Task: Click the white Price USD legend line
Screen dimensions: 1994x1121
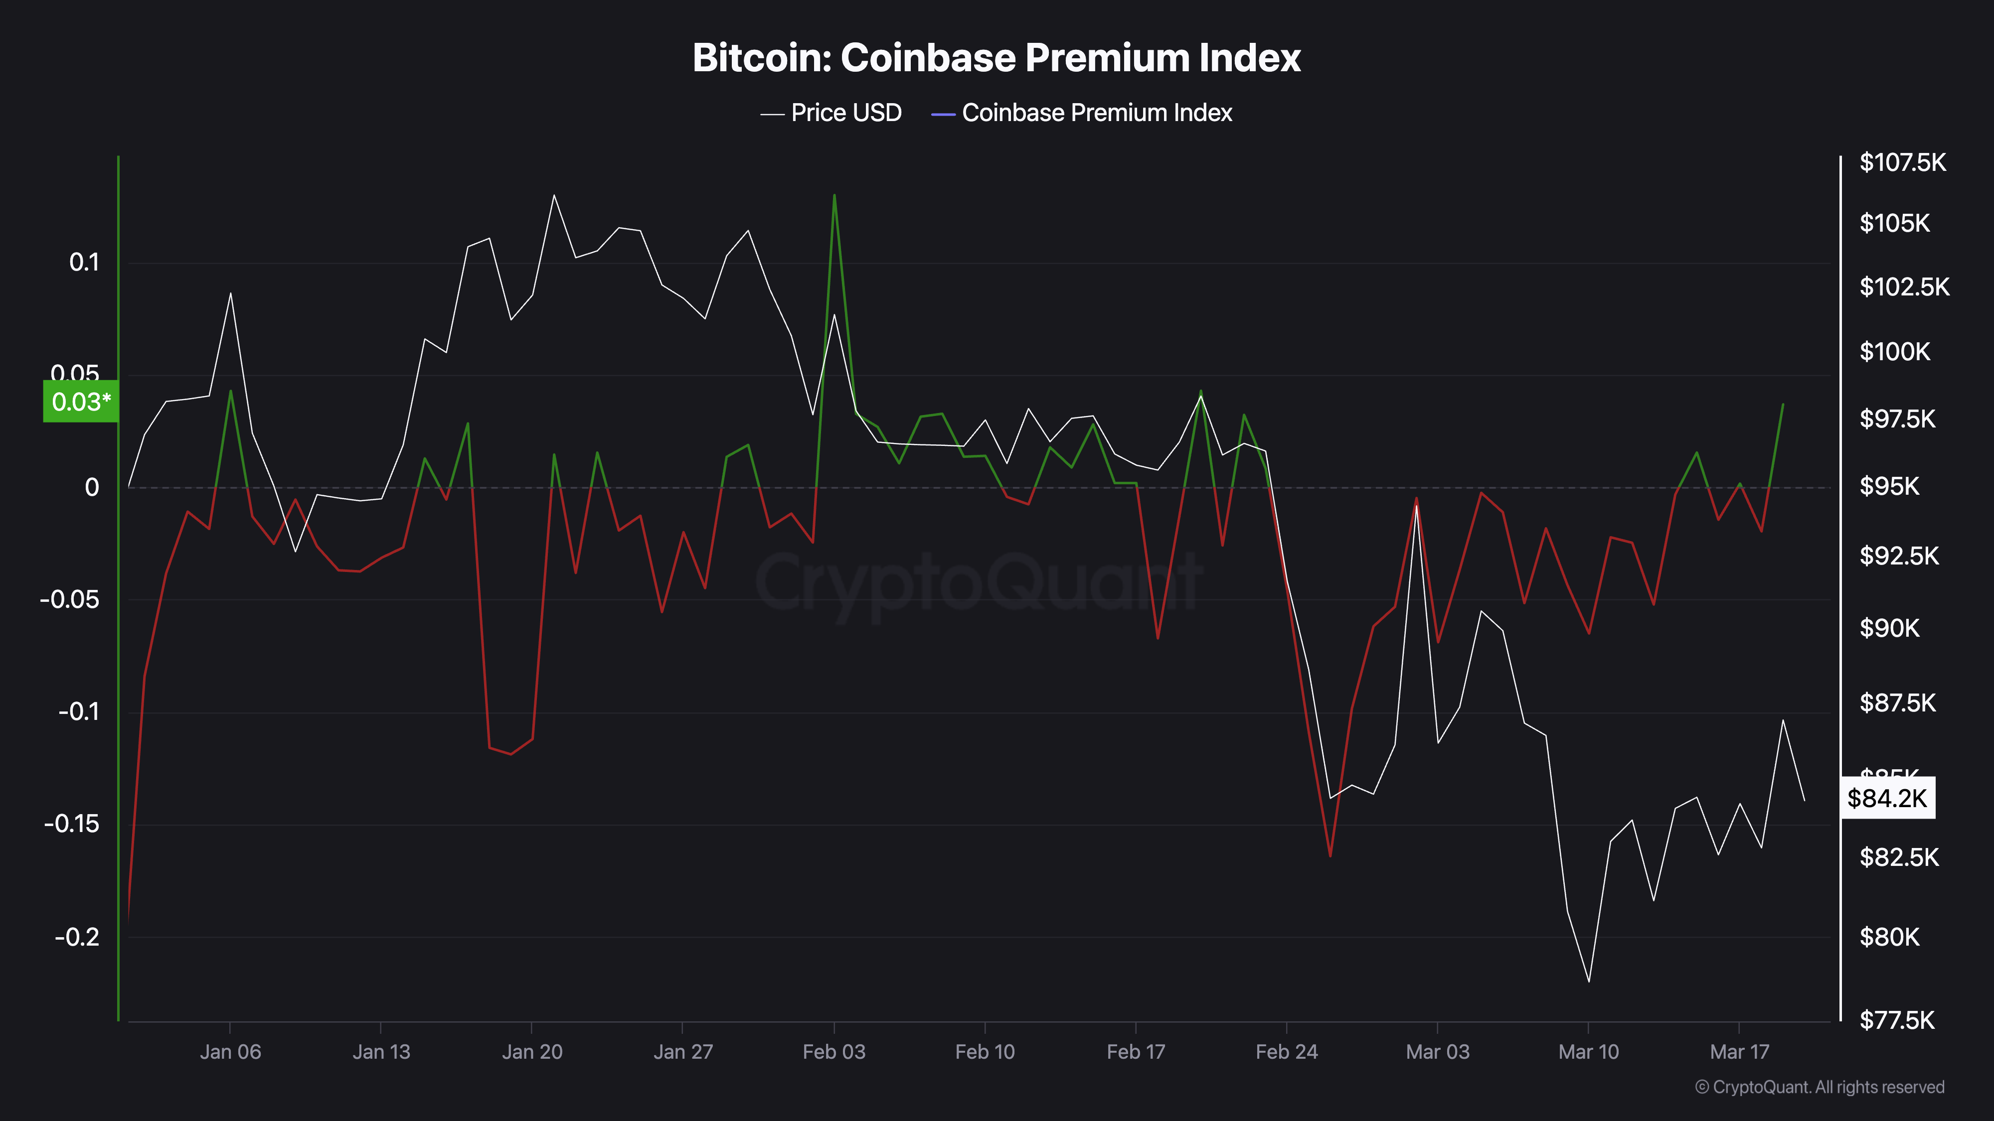Action: tap(773, 115)
